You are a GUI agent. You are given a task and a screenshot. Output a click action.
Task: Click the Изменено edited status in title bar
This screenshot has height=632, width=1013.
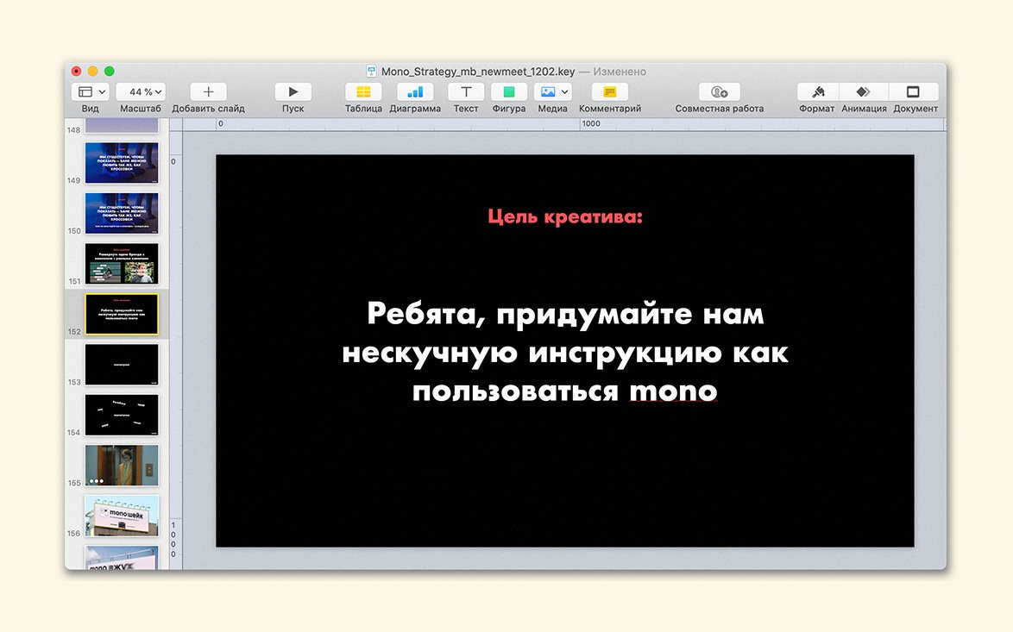[x=620, y=72]
